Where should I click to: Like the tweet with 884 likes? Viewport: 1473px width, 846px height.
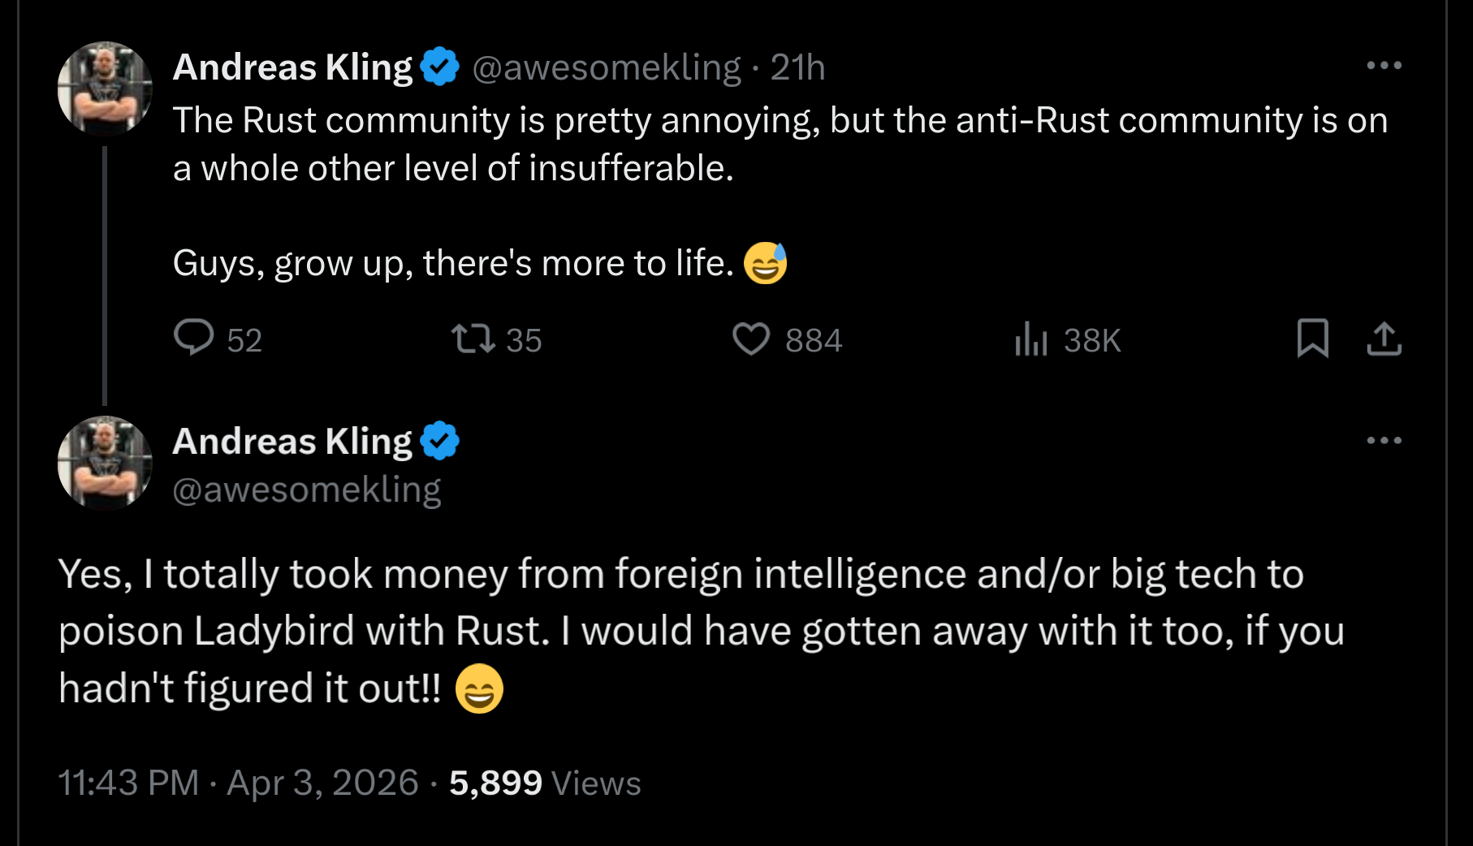[x=751, y=339]
